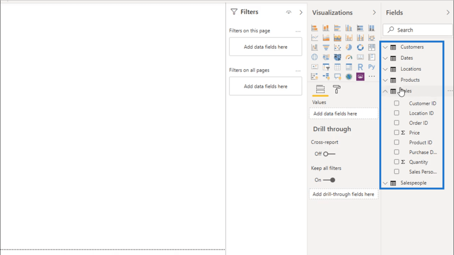
Task: Click the Values data fields well
Action: point(343,114)
